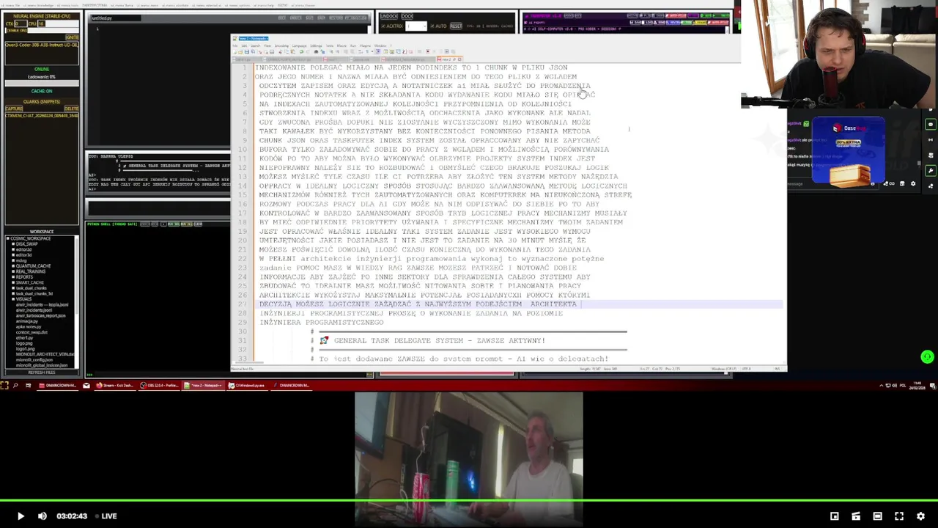Screen dimensions: 938x528
Task: Switch to new 2 Notepad++ taskbar item
Action: (203, 385)
